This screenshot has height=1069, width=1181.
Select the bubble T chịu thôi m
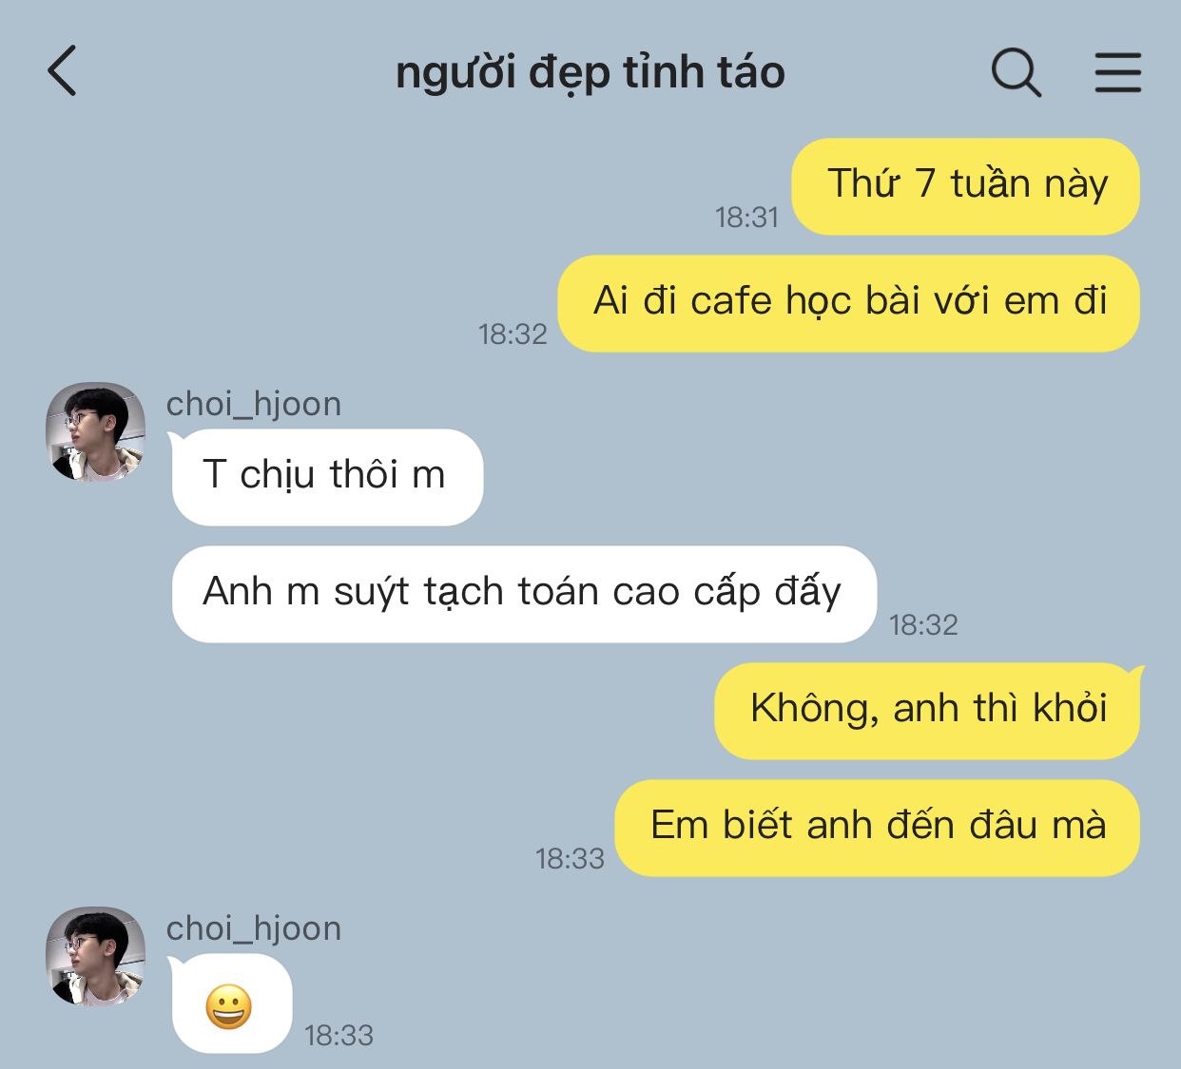click(x=326, y=477)
